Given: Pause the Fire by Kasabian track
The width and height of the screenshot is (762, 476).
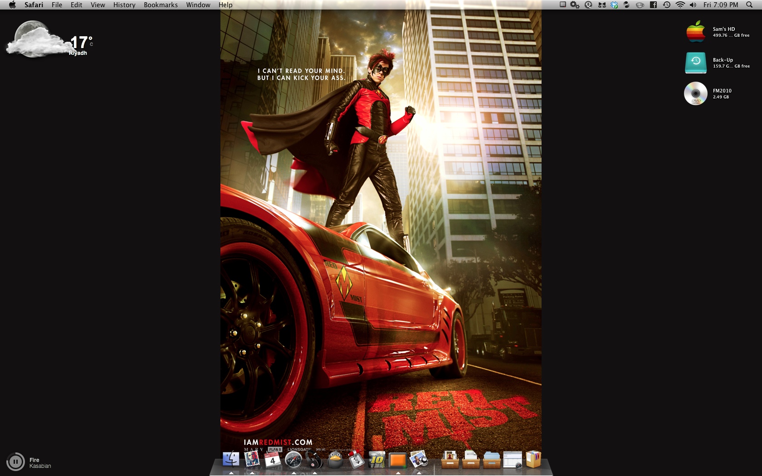Looking at the screenshot, I should point(15,462).
